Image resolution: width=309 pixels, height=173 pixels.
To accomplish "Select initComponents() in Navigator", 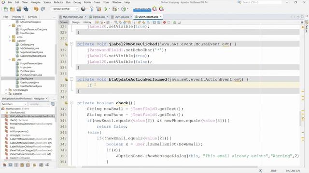I will 19,131.
